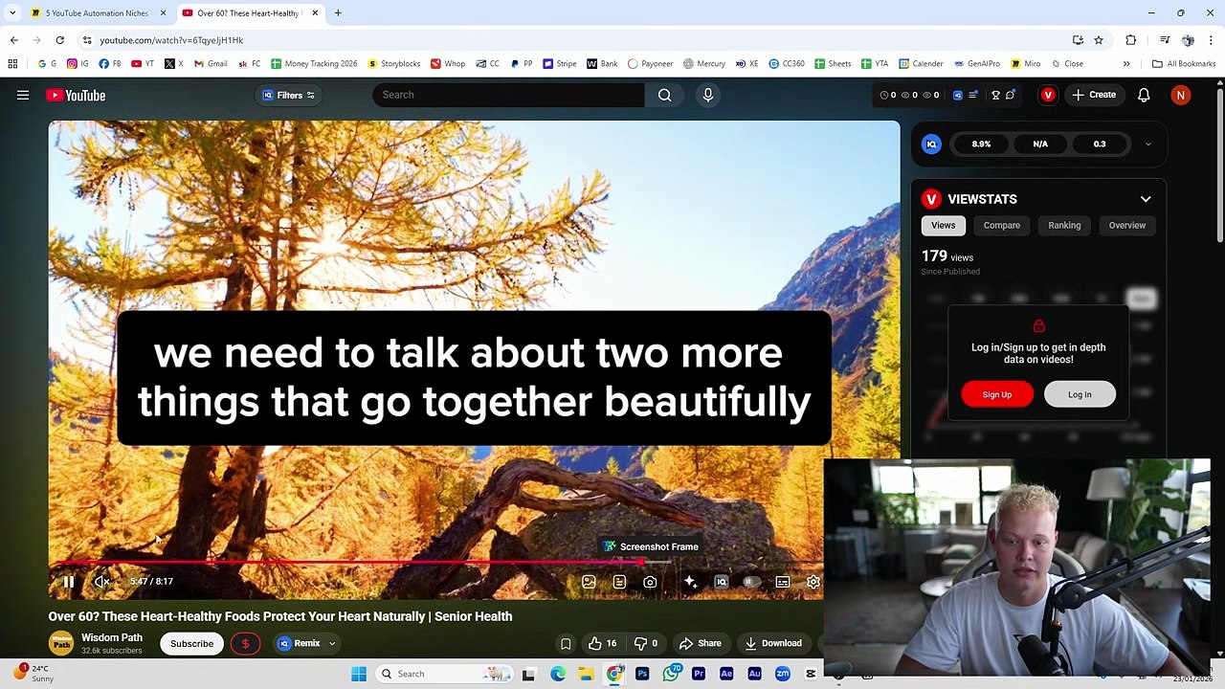Click into the YouTube search field

pyautogui.click(x=508, y=95)
